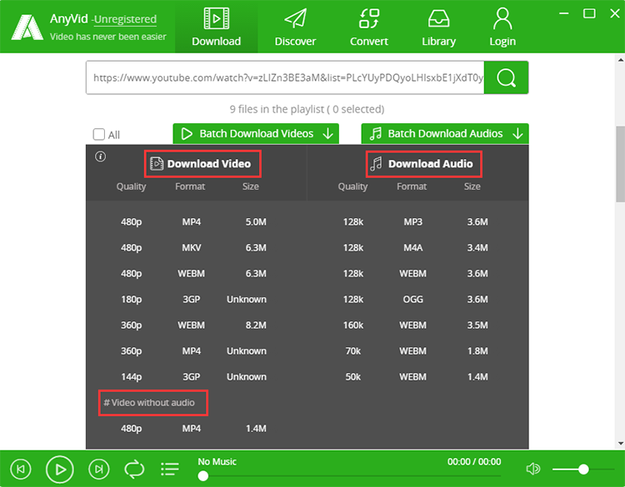The width and height of the screenshot is (625, 487).
Task: Click the info icon in panel
Action: 101,157
